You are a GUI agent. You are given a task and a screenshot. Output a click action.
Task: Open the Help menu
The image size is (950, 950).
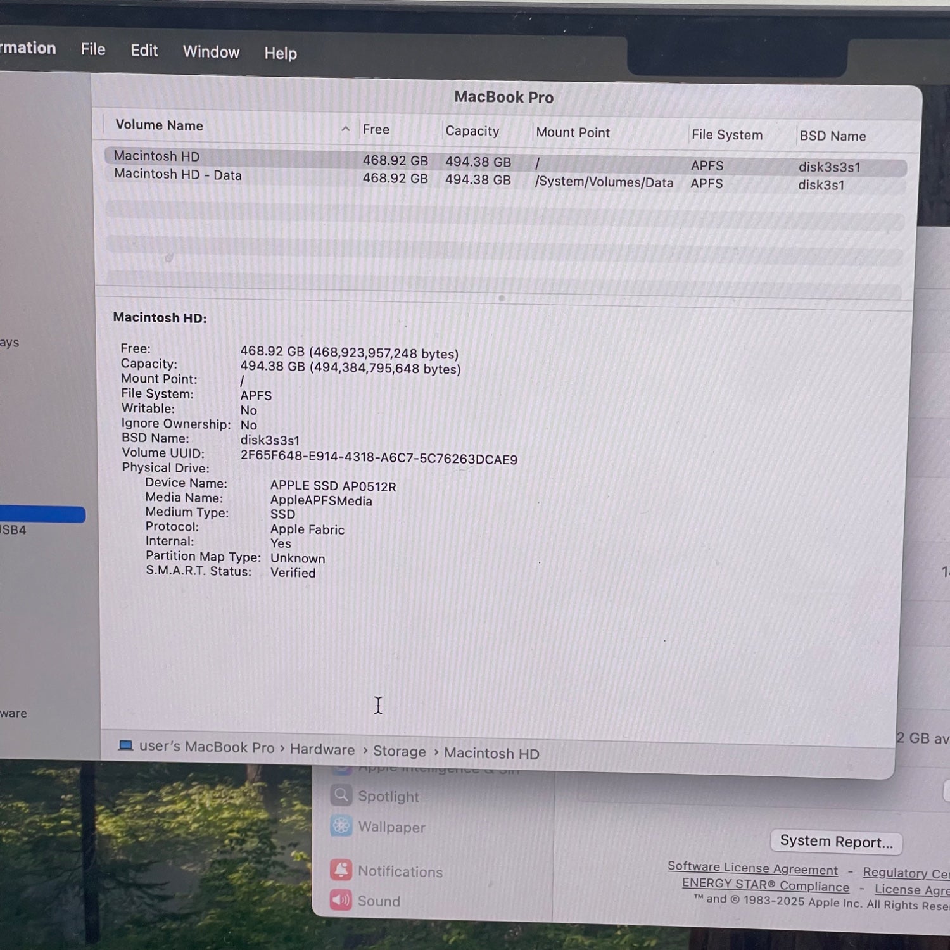[x=281, y=53]
